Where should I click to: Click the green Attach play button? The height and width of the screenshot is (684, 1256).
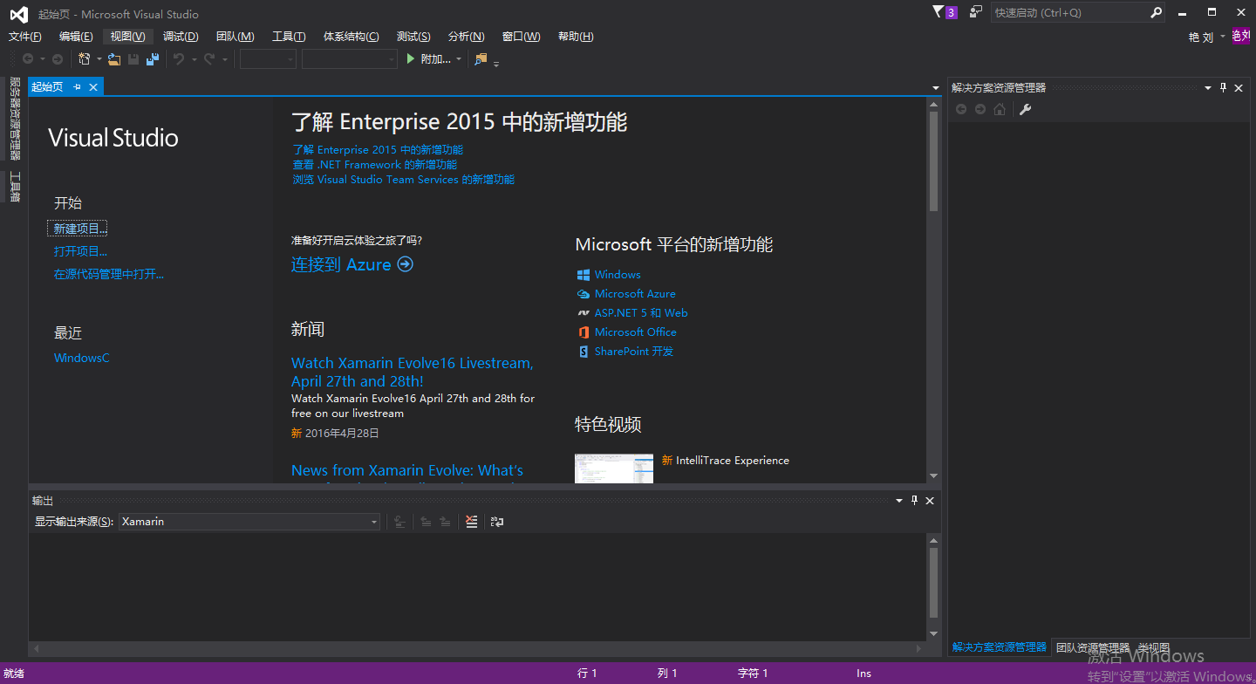tap(412, 59)
